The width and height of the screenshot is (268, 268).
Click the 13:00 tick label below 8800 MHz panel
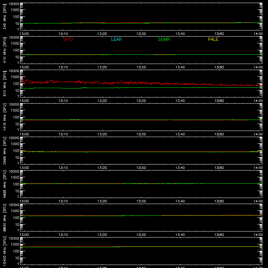click(24, 235)
